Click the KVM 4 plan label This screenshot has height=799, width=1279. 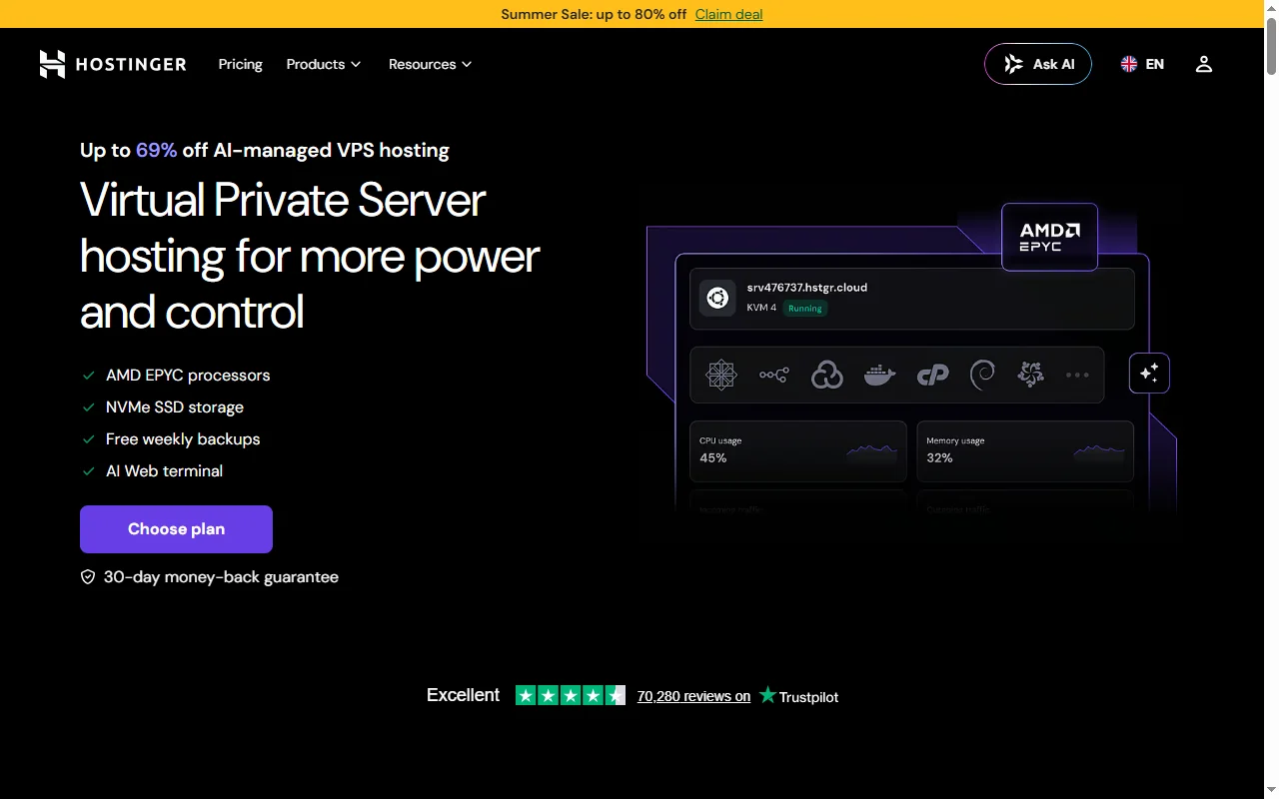pyautogui.click(x=761, y=308)
